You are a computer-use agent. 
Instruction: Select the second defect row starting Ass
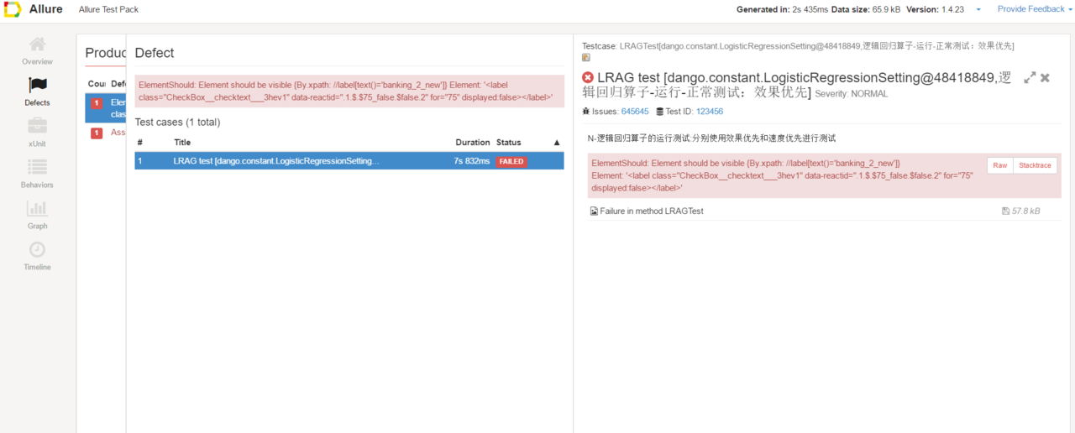point(106,133)
